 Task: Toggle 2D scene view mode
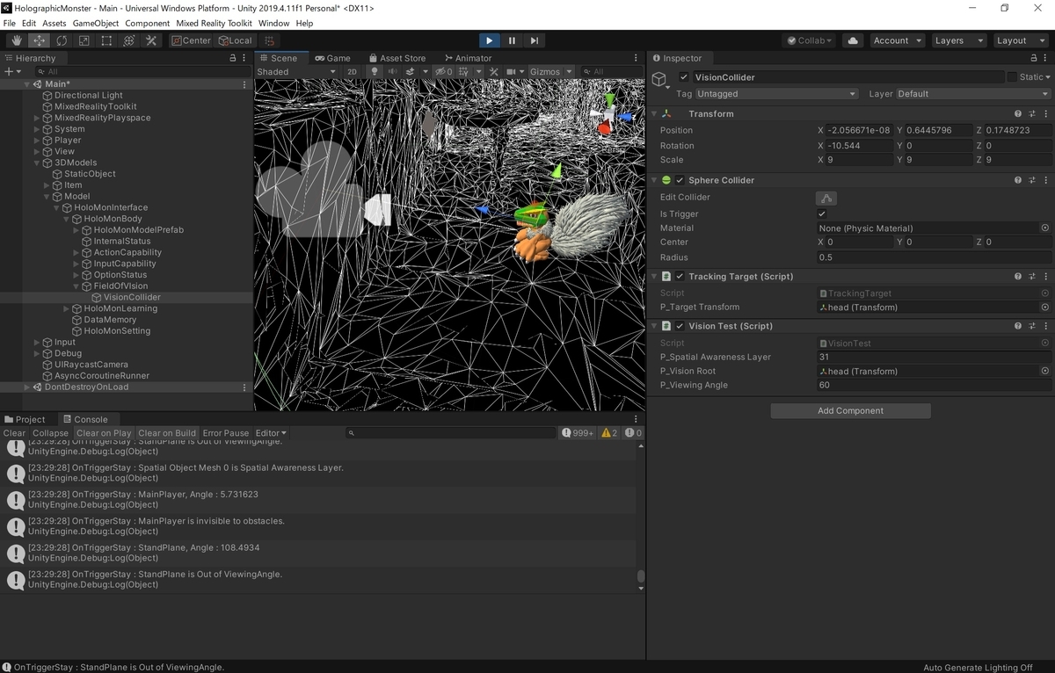click(352, 71)
